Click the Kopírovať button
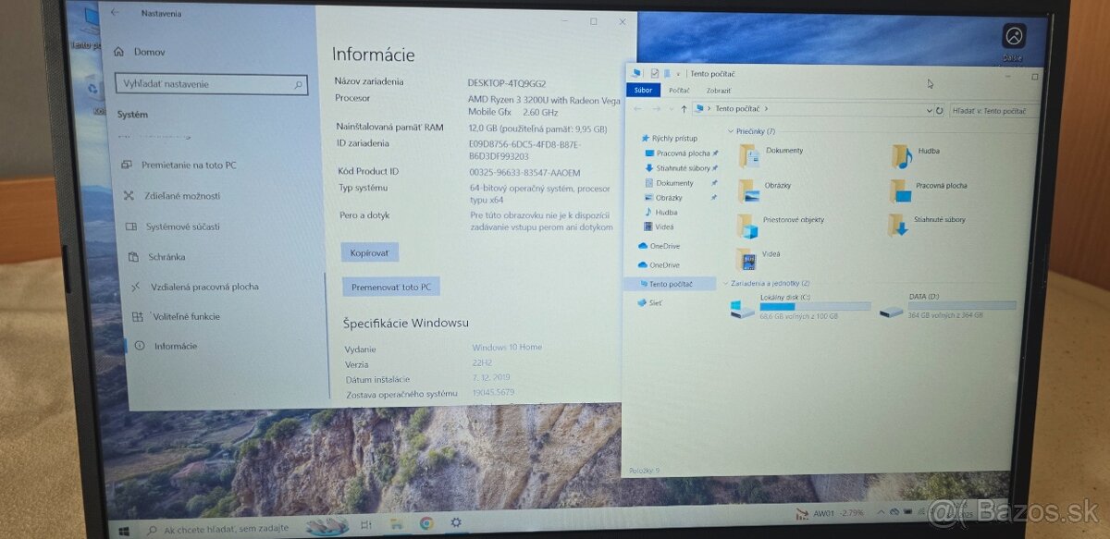 pos(370,252)
